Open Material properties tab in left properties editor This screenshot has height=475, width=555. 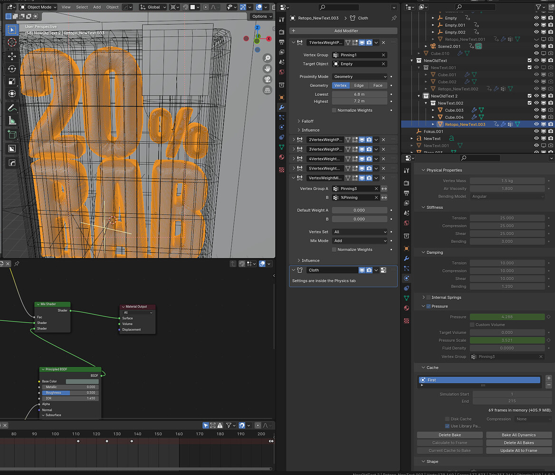(x=282, y=157)
